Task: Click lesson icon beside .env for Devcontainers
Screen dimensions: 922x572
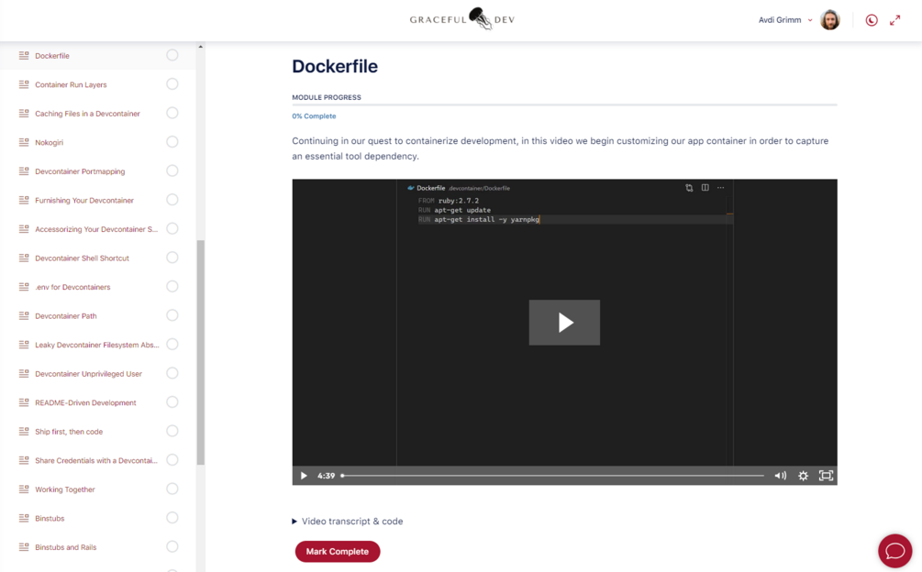Action: pos(24,287)
